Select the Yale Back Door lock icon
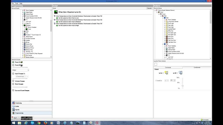223x125 pixels. pyautogui.click(x=167, y=42)
